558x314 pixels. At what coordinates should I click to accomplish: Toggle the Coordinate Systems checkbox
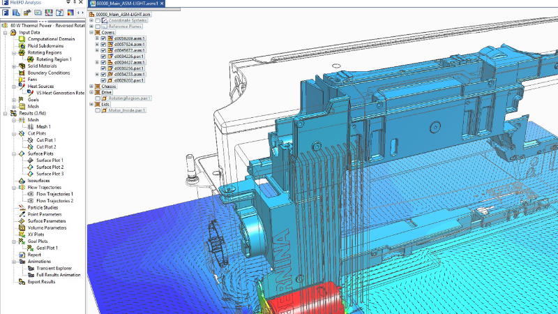(x=97, y=20)
